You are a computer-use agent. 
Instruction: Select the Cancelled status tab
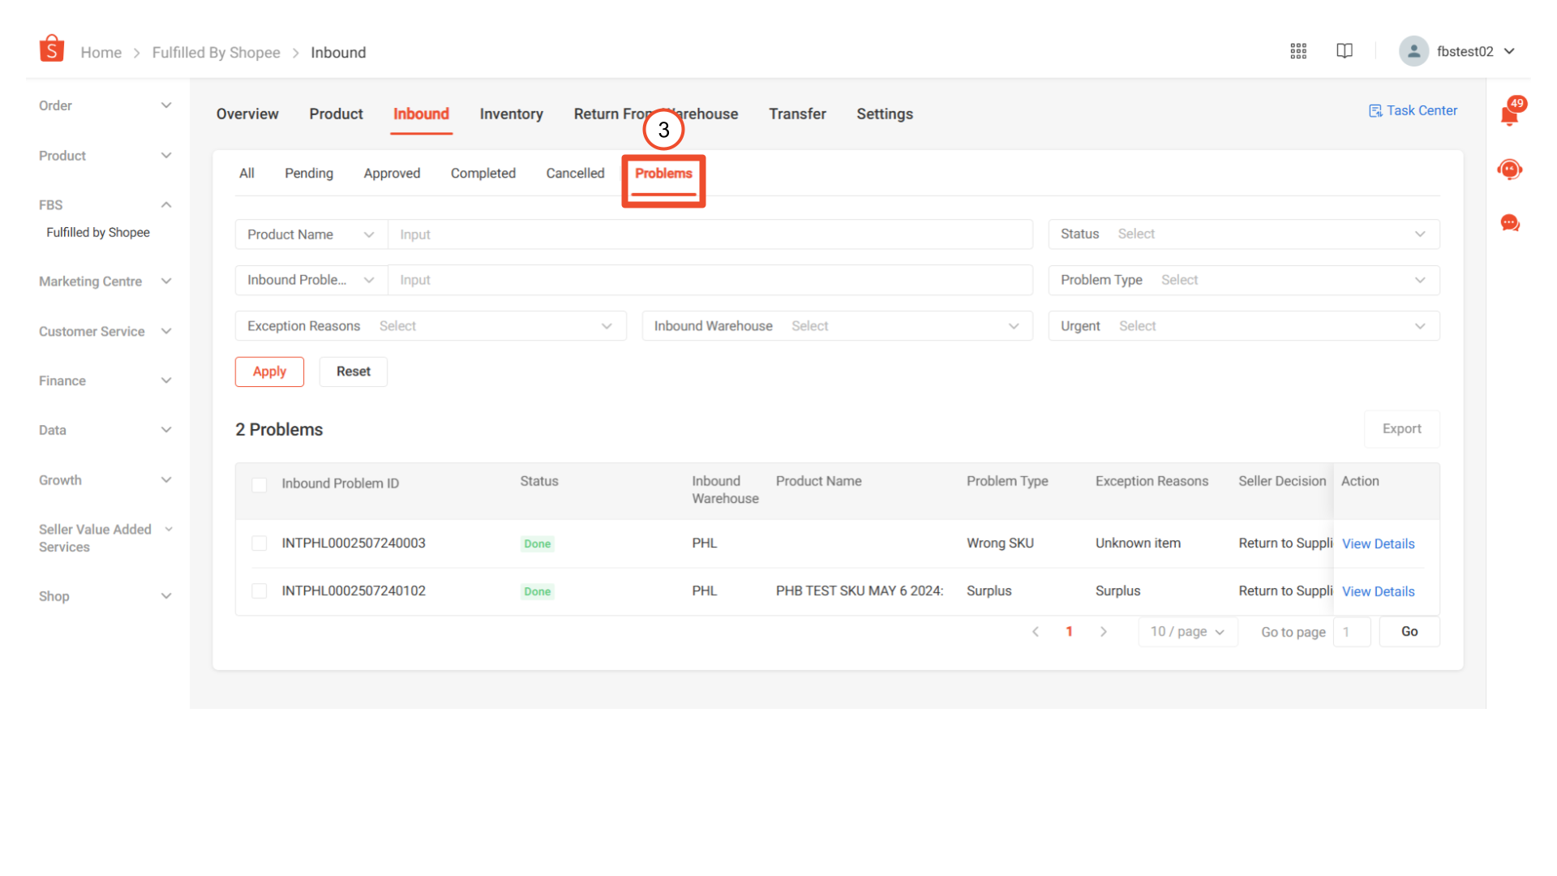[575, 174]
